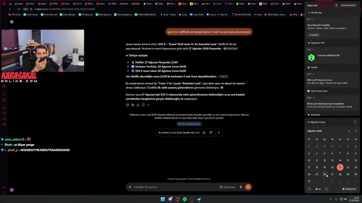Click the browser back arrow

point(10,9)
